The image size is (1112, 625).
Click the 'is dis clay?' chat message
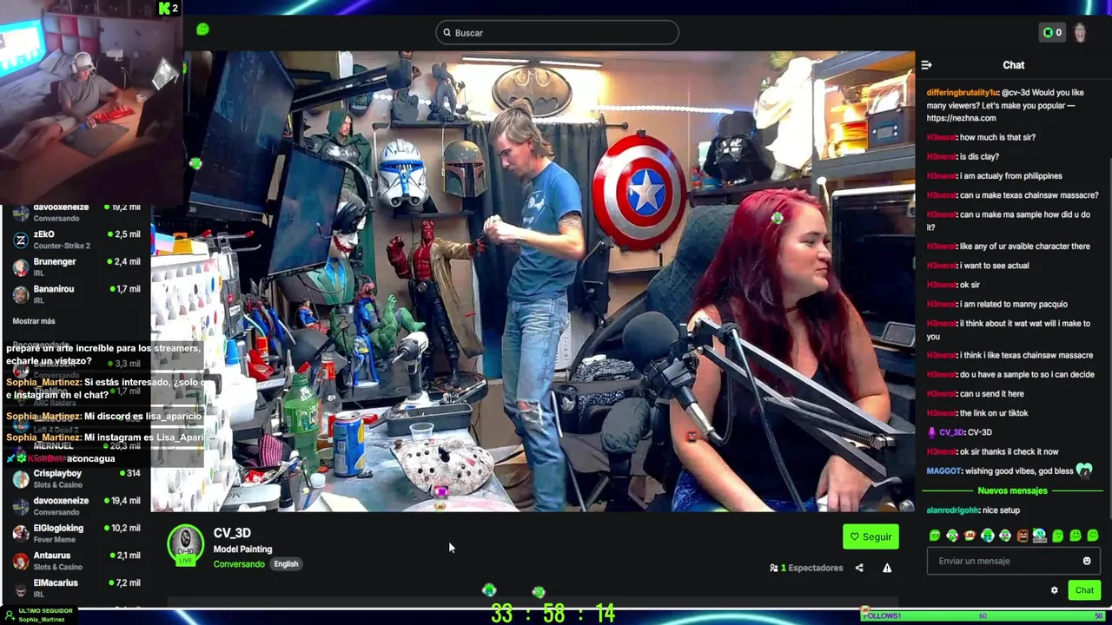coord(979,156)
